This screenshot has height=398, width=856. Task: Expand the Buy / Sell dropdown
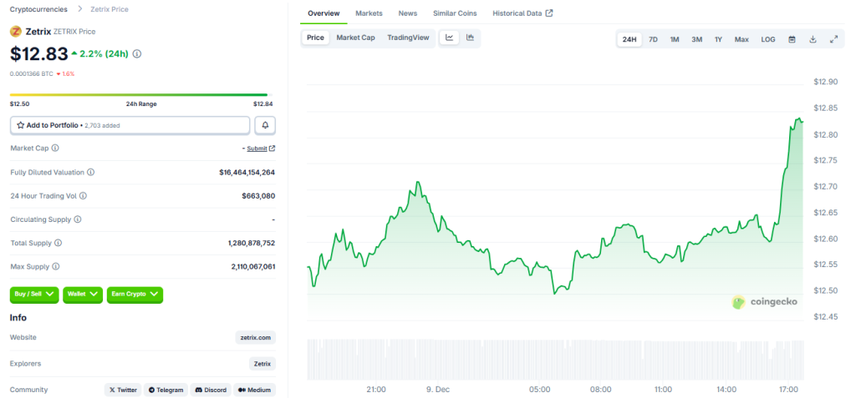tap(34, 295)
